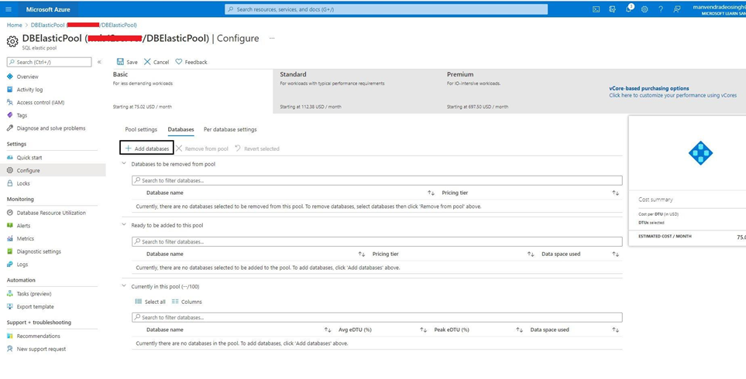Focus filter box under Databases to be removed

tap(376, 180)
